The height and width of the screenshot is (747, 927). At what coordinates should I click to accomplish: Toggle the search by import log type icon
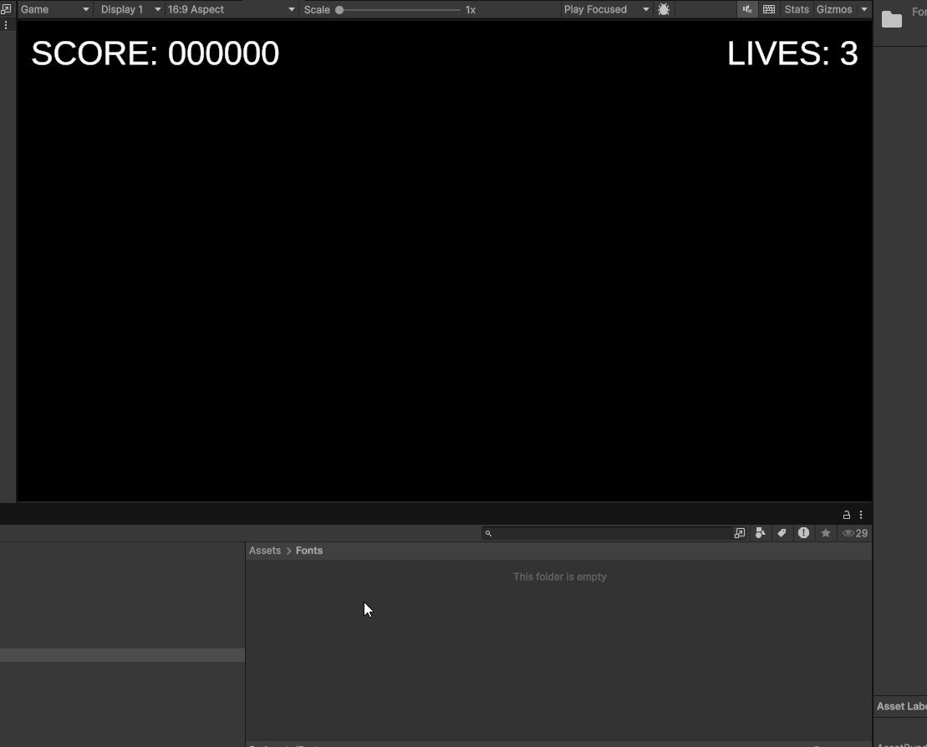pyautogui.click(x=803, y=533)
